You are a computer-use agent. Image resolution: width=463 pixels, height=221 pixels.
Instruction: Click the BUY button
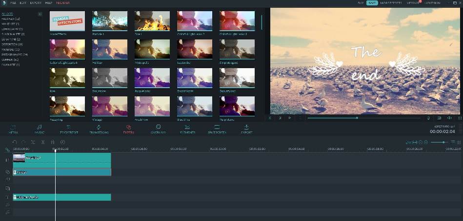361,3
